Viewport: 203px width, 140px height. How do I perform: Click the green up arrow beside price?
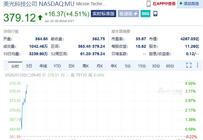[40, 17]
